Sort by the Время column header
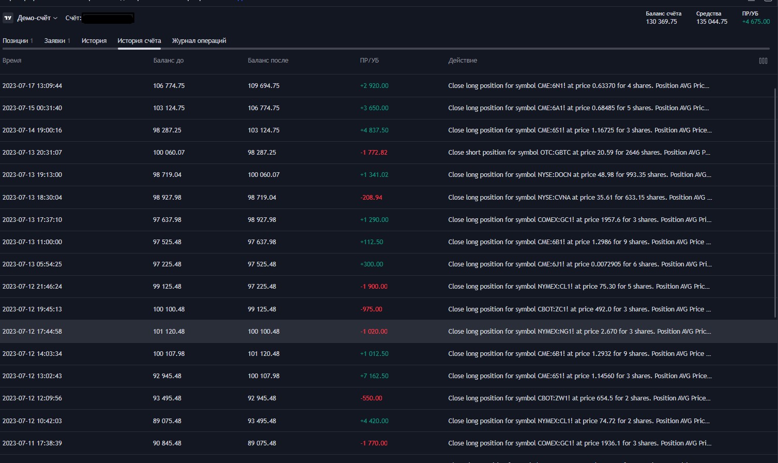This screenshot has width=778, height=463. (x=12, y=61)
